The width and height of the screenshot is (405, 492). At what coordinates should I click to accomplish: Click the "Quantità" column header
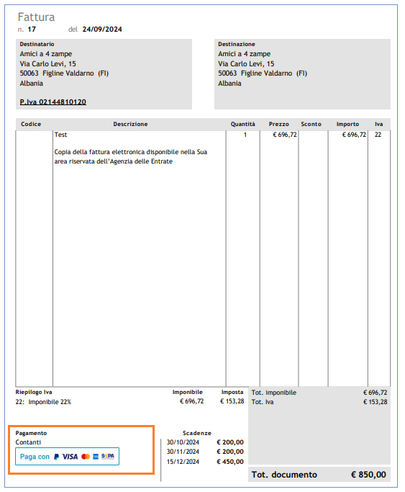click(242, 124)
